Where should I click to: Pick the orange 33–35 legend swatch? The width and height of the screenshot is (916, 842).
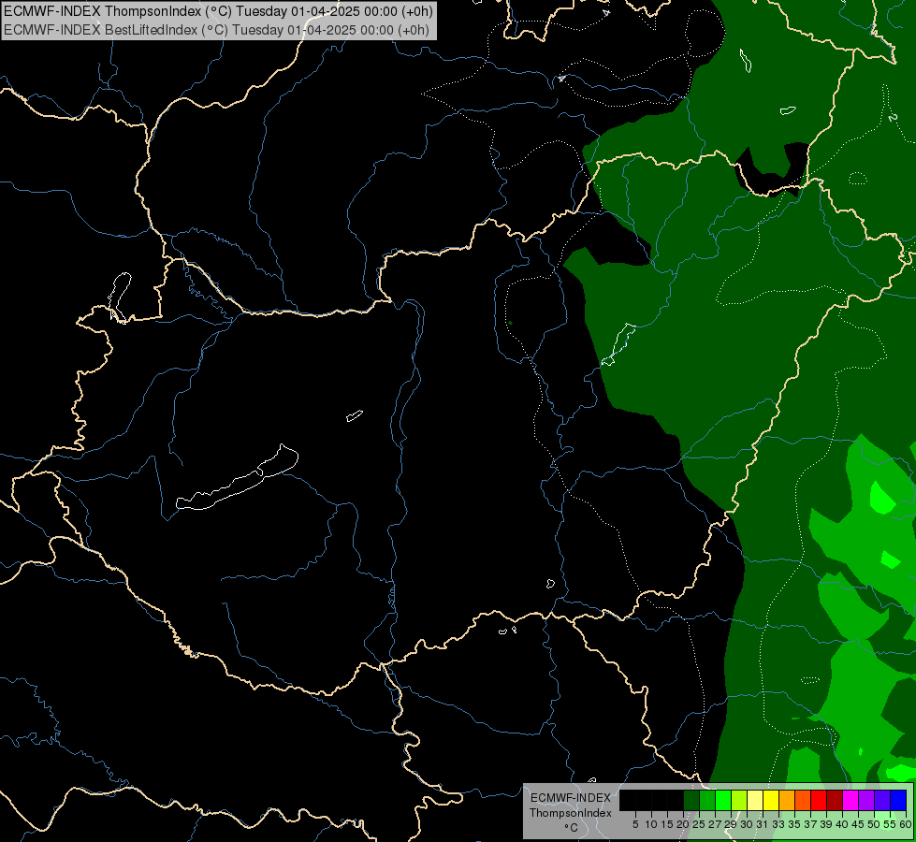coord(787,800)
